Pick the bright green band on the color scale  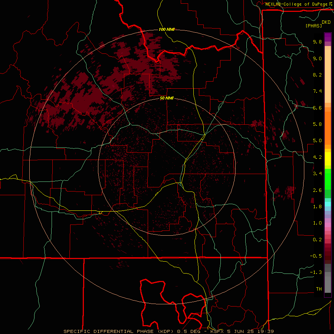pos(328,179)
